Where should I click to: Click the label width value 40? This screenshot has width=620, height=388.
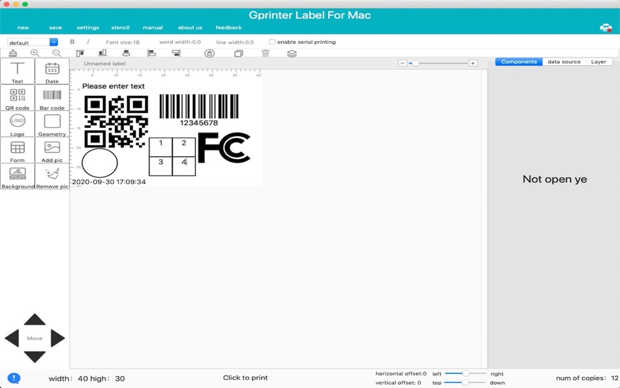83,378
